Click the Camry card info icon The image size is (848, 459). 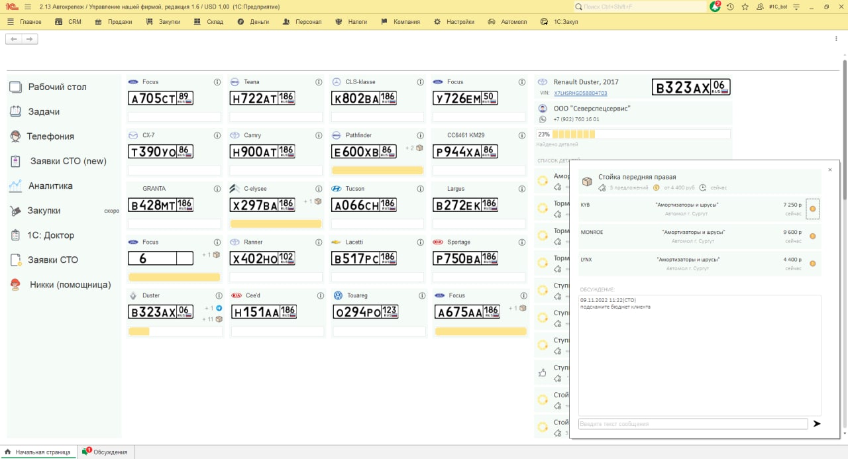[x=319, y=135]
